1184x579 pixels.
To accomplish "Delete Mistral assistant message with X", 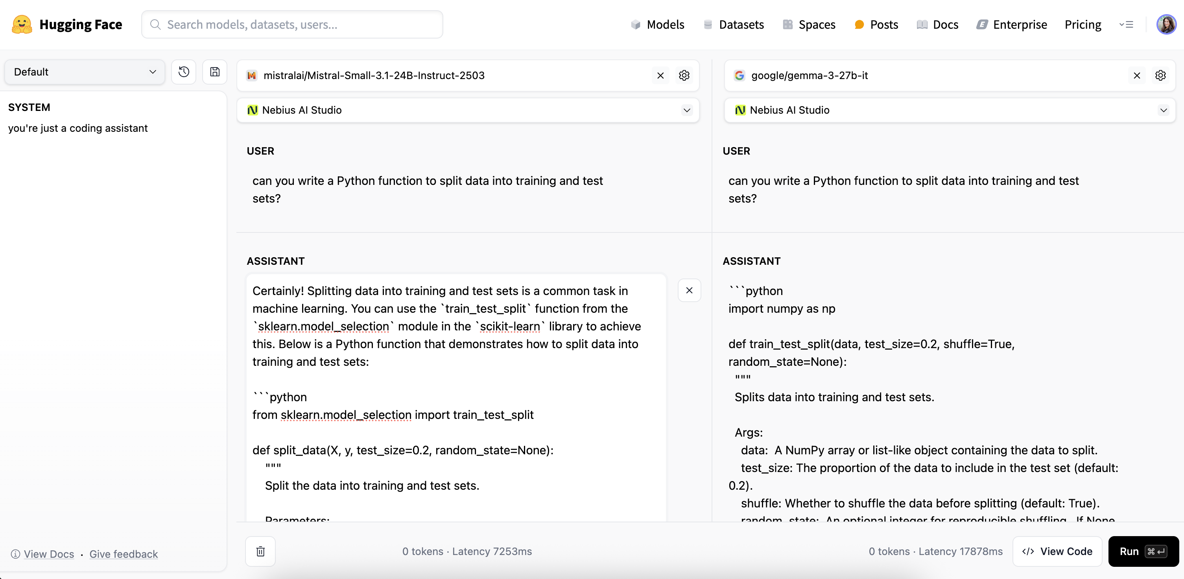I will [x=689, y=290].
